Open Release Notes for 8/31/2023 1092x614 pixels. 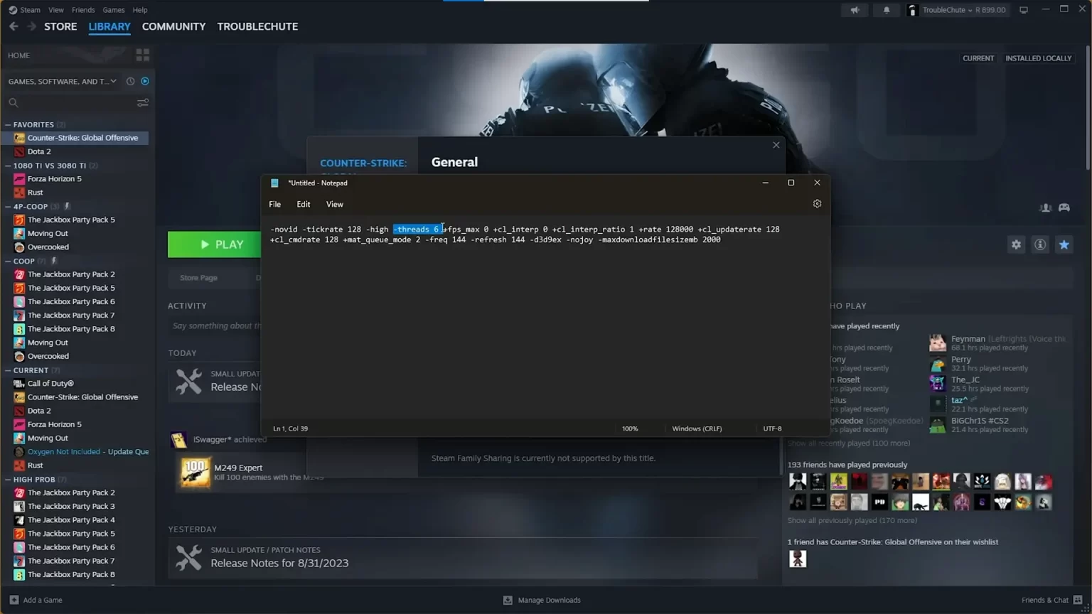click(279, 563)
